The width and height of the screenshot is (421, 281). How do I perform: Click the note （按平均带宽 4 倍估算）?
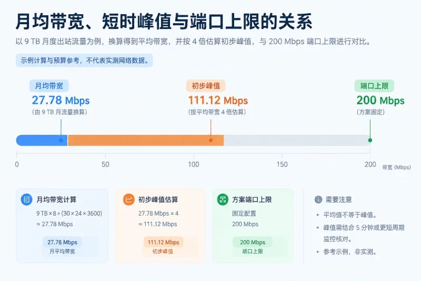[217, 112]
